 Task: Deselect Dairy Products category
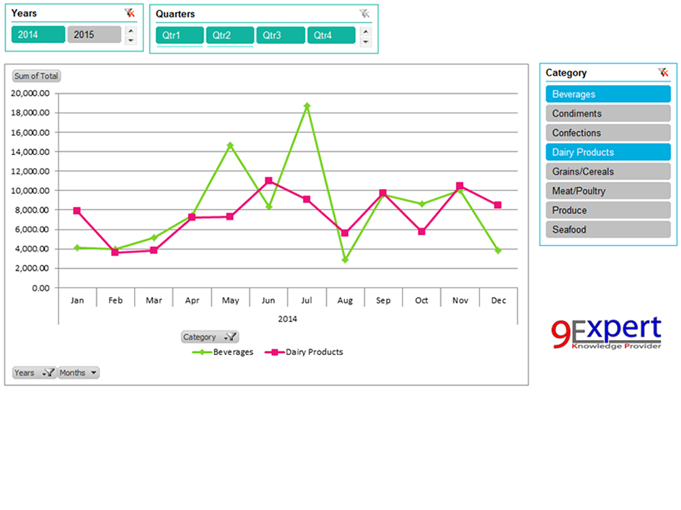(607, 152)
